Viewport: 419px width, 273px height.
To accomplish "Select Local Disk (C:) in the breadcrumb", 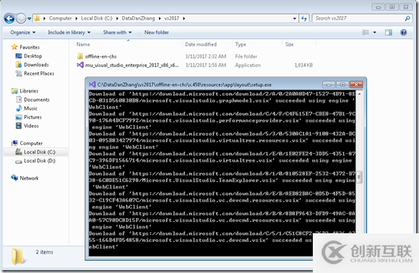I will (x=97, y=18).
